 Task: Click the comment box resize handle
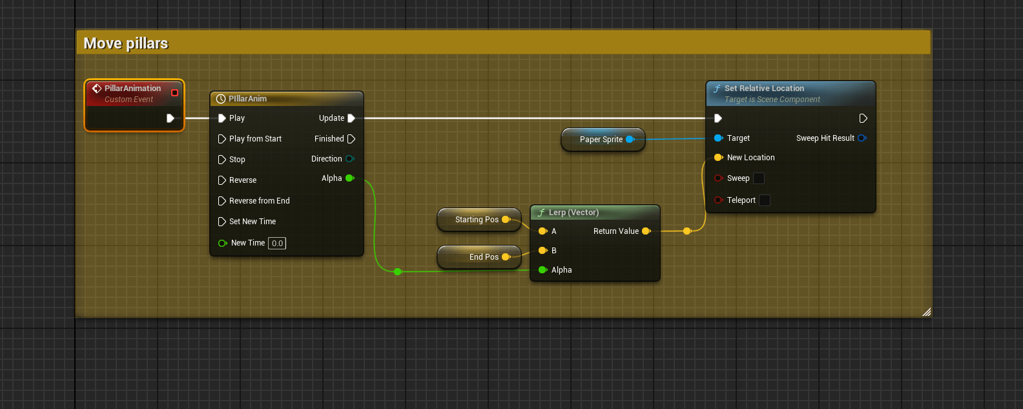(926, 312)
